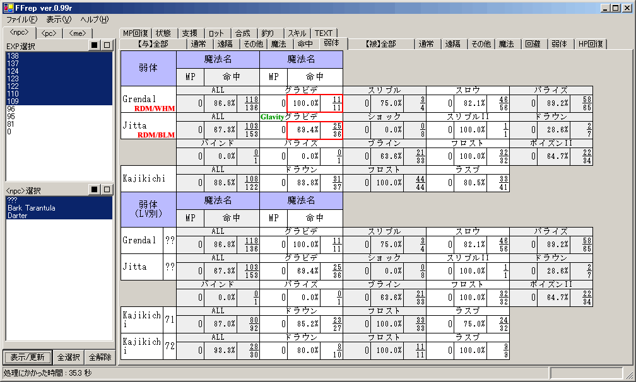The width and height of the screenshot is (636, 382).
Task: Click the 全選択 button
Action: pos(68,357)
